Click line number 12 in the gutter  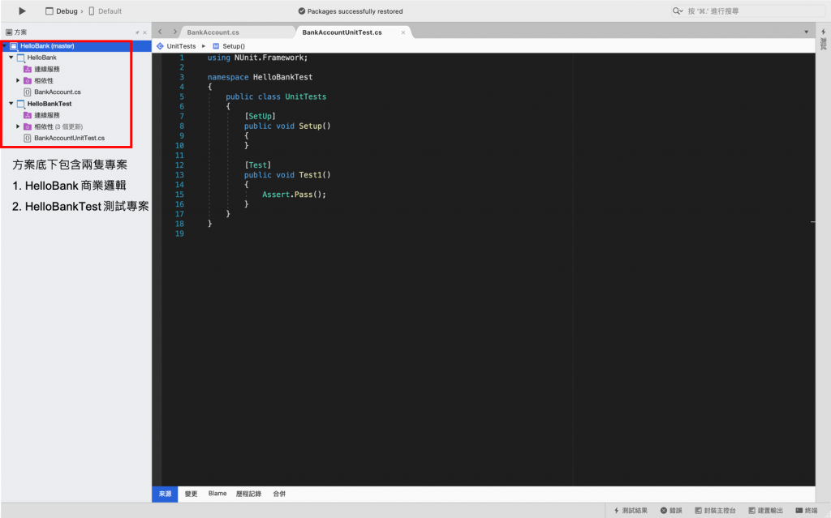point(179,165)
